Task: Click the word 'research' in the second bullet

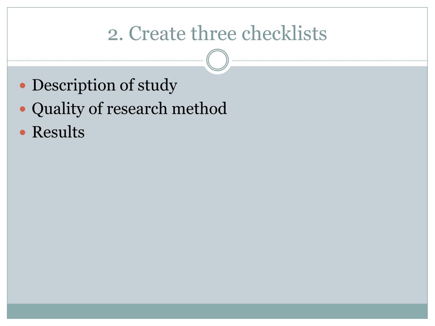Action: click(x=137, y=109)
